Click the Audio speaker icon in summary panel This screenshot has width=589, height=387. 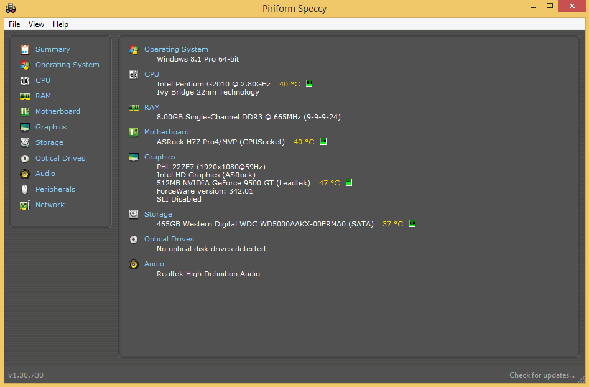click(134, 264)
